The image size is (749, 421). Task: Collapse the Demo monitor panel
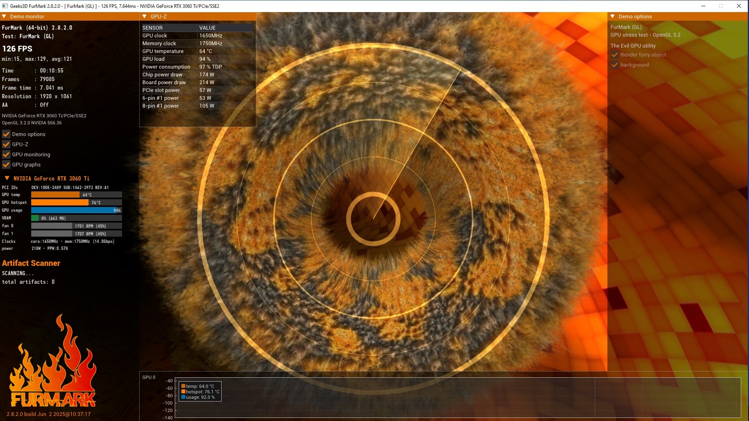(x=4, y=16)
